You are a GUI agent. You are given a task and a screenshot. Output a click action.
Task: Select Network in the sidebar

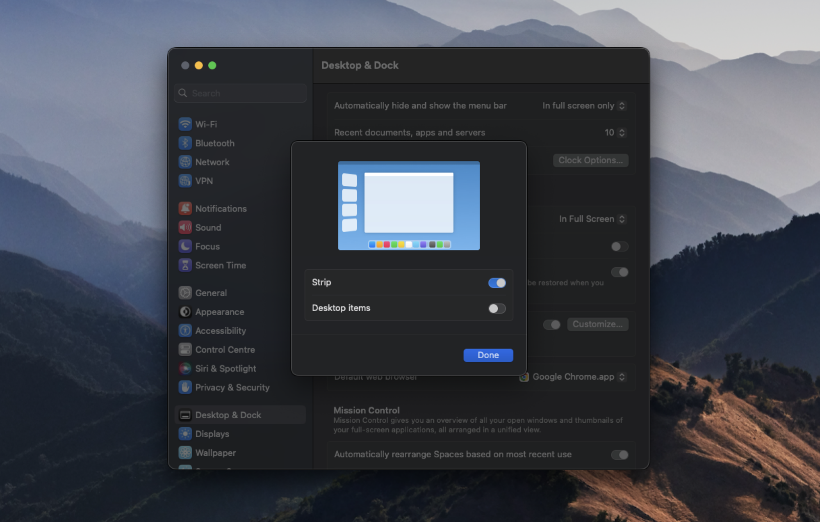point(240,162)
